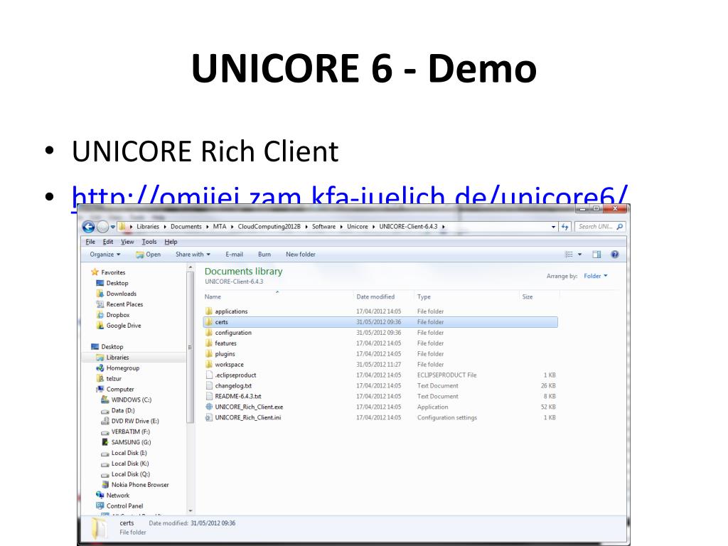Screen dimensions: 728x546
Task: Click Unicore in the address breadcrumb
Action: tap(357, 227)
